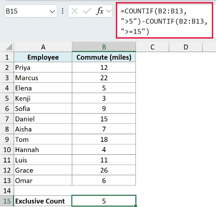Click Omar's commute value 6
This screenshot has width=216, height=207.
click(104, 181)
